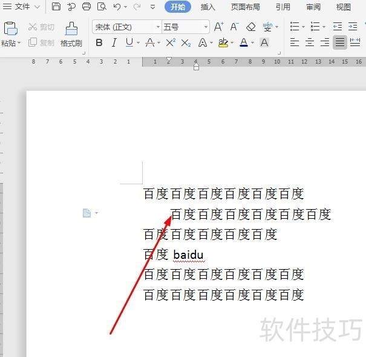Click the first line indent ruler marker
This screenshot has width=366, height=357.
(x=169, y=61)
